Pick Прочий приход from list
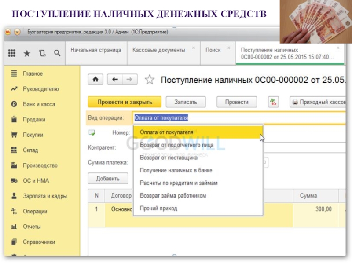 tap(158, 208)
